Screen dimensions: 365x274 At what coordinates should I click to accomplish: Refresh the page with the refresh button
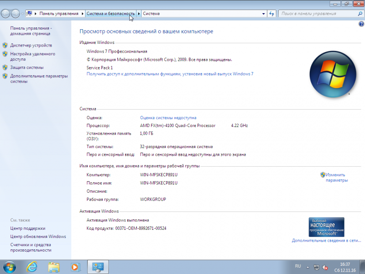coord(271,14)
